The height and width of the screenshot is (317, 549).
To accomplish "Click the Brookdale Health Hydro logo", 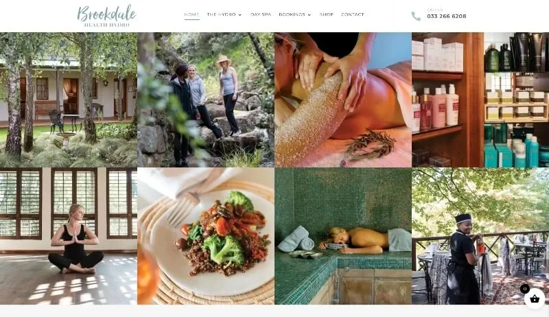I will point(106,16).
